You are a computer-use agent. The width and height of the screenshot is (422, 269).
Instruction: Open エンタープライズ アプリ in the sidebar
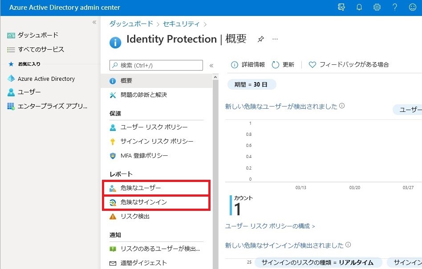(47, 106)
